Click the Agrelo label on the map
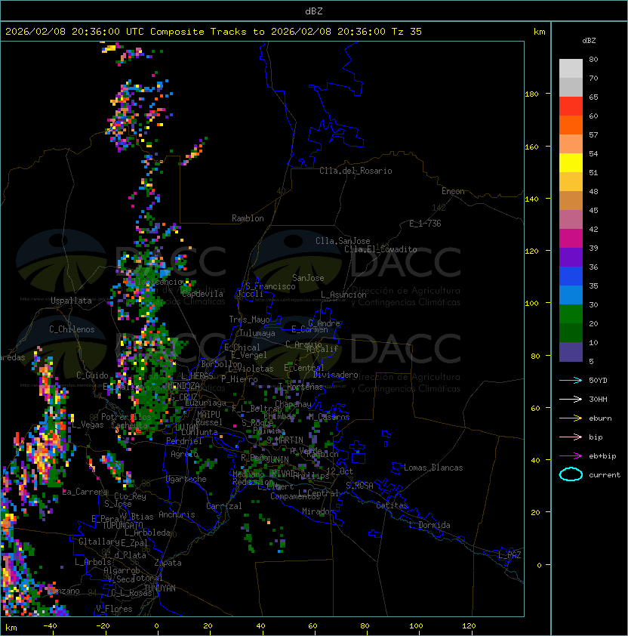The image size is (628, 636). (184, 454)
